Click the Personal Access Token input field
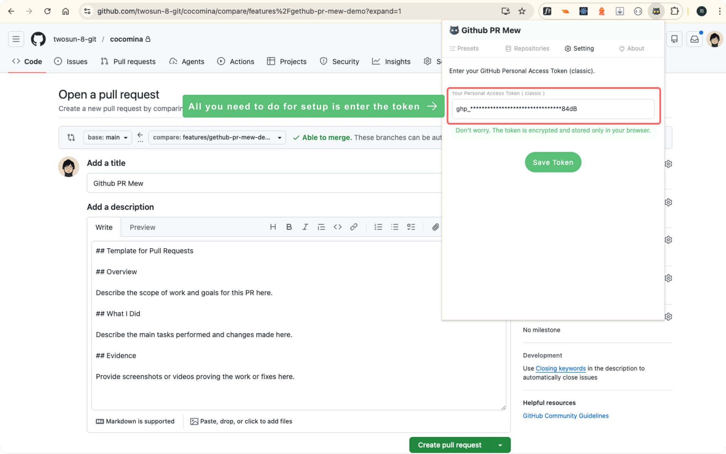Image resolution: width=726 pixels, height=454 pixels. pos(553,109)
